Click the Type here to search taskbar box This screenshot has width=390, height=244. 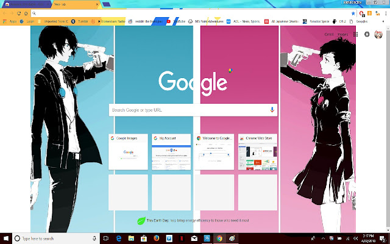tap(55, 239)
